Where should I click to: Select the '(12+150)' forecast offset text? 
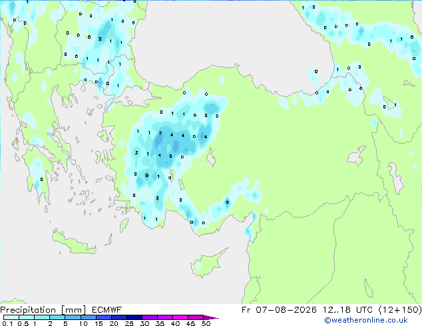point(400,310)
